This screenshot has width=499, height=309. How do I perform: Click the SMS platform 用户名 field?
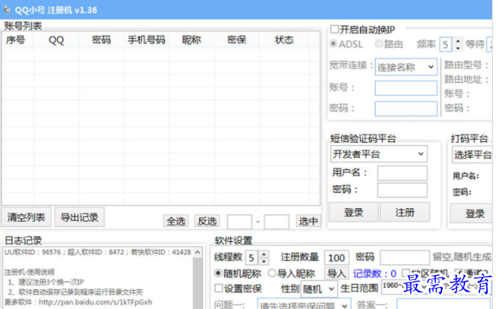point(402,173)
